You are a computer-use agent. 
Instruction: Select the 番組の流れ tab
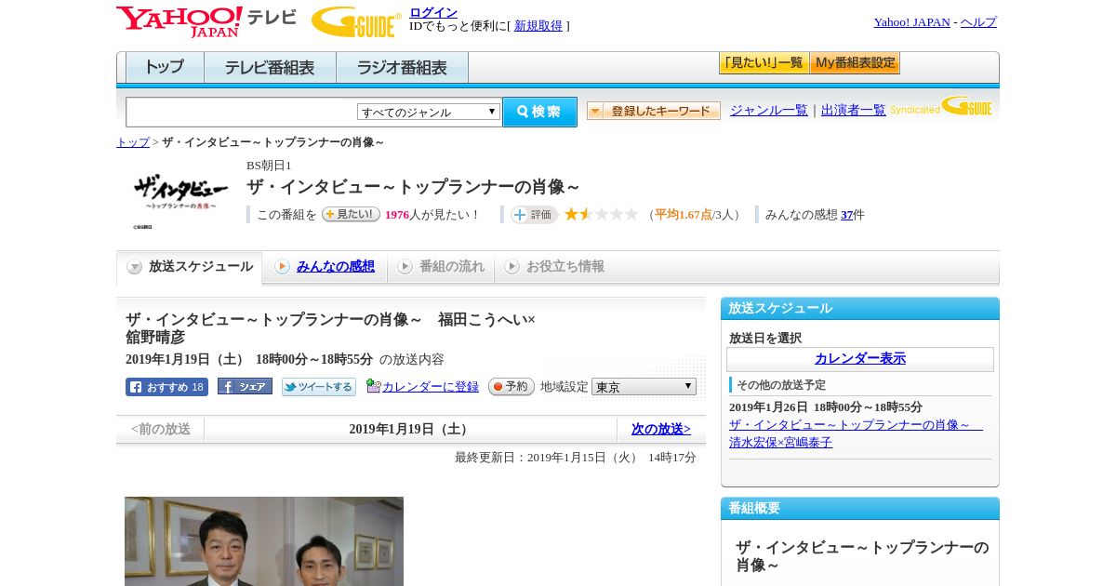441,267
